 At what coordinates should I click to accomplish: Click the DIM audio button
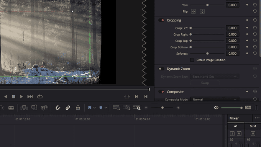point(248,108)
